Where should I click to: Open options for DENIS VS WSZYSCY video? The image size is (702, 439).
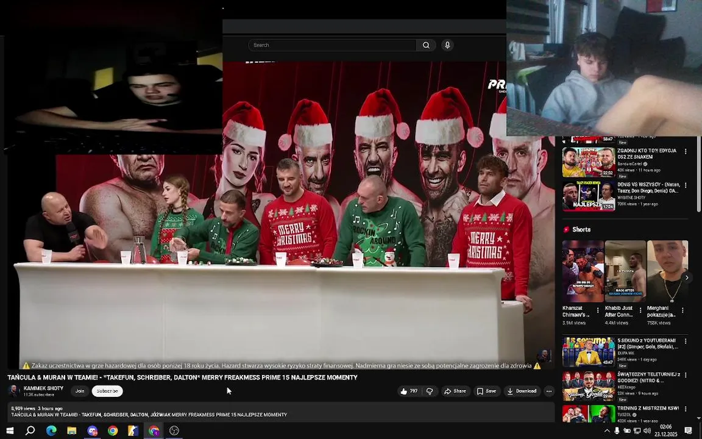pyautogui.click(x=686, y=185)
